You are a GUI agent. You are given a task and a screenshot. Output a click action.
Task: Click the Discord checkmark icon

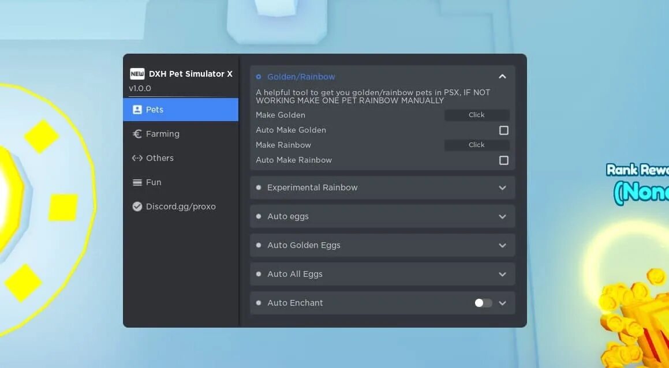[137, 206]
